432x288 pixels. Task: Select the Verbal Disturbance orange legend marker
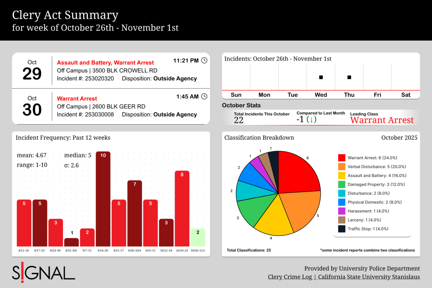coord(341,167)
